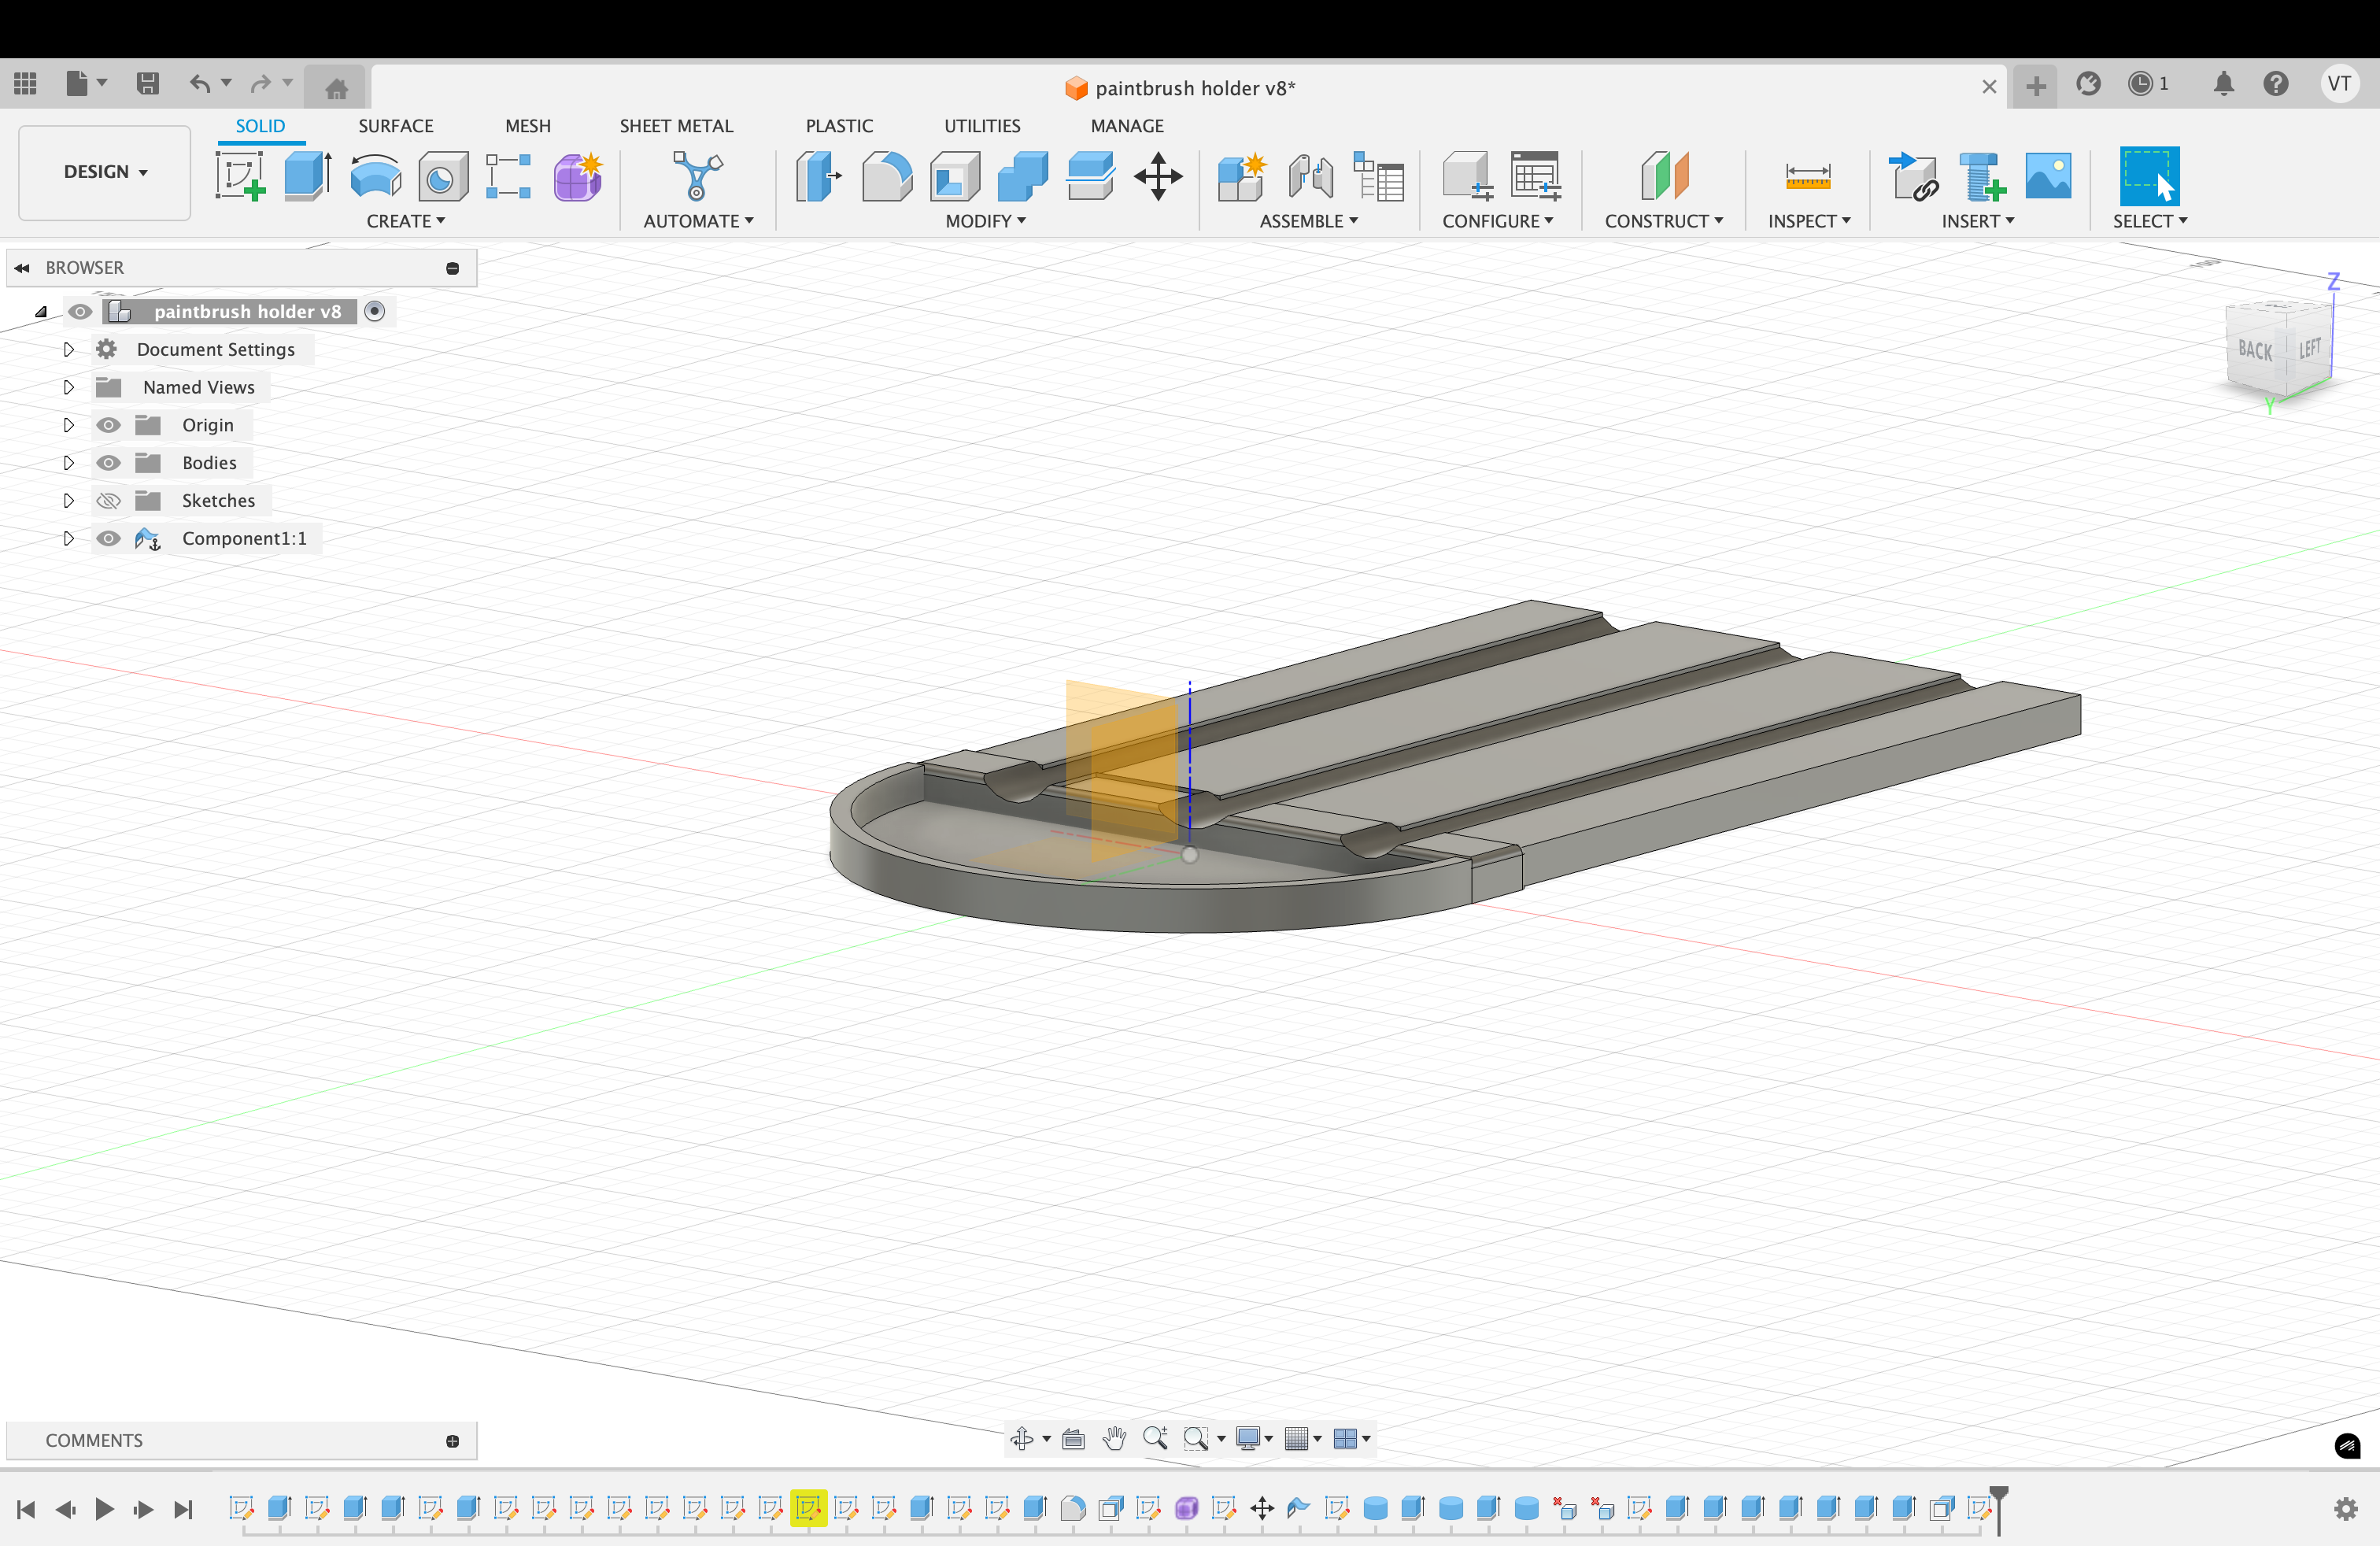Viewport: 2380px width, 1546px height.
Task: Open the CONSTRUCT dropdown menu
Action: click(1663, 221)
